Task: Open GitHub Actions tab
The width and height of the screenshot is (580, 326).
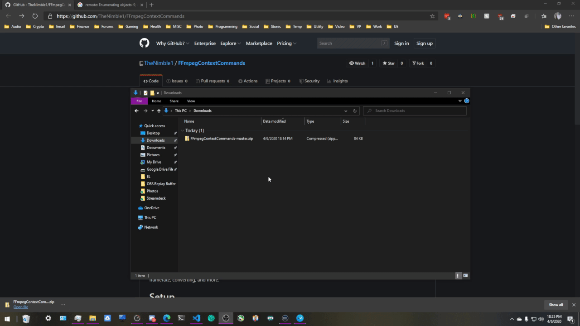Action: click(248, 81)
